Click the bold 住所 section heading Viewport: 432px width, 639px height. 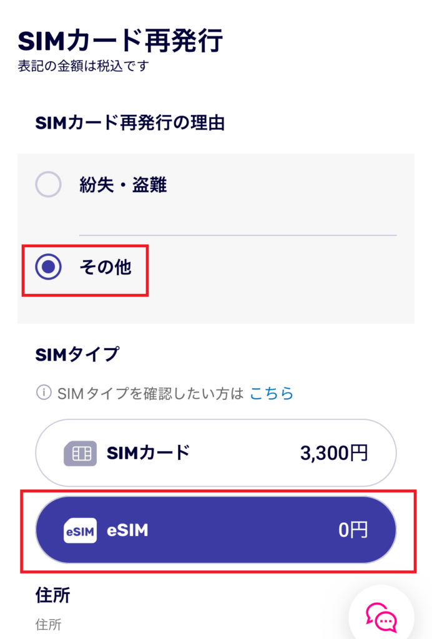coord(52,595)
